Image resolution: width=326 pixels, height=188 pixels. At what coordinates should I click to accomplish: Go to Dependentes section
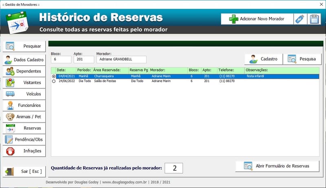(24, 71)
